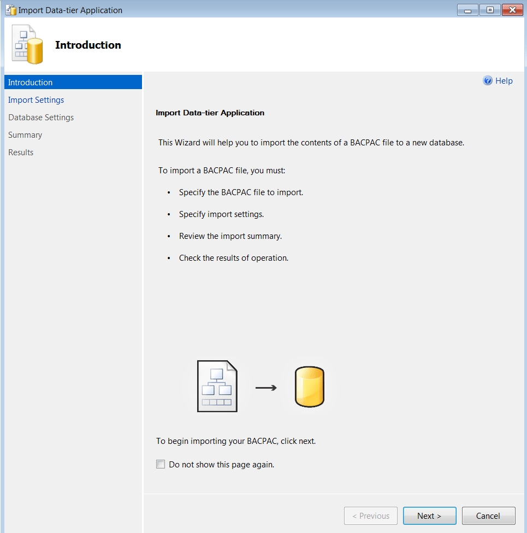Open the Help link
The height and width of the screenshot is (533, 527).
tap(504, 81)
